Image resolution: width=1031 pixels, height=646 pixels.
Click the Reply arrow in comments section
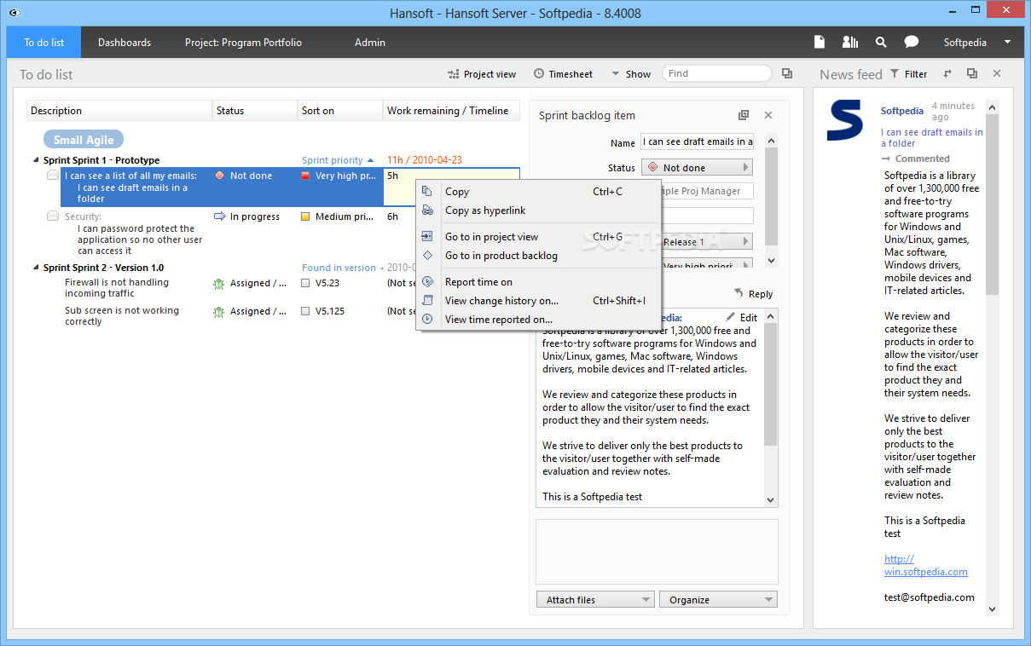pos(738,293)
